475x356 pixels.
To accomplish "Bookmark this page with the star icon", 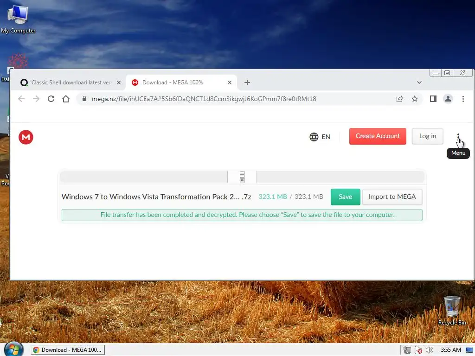I will click(415, 99).
